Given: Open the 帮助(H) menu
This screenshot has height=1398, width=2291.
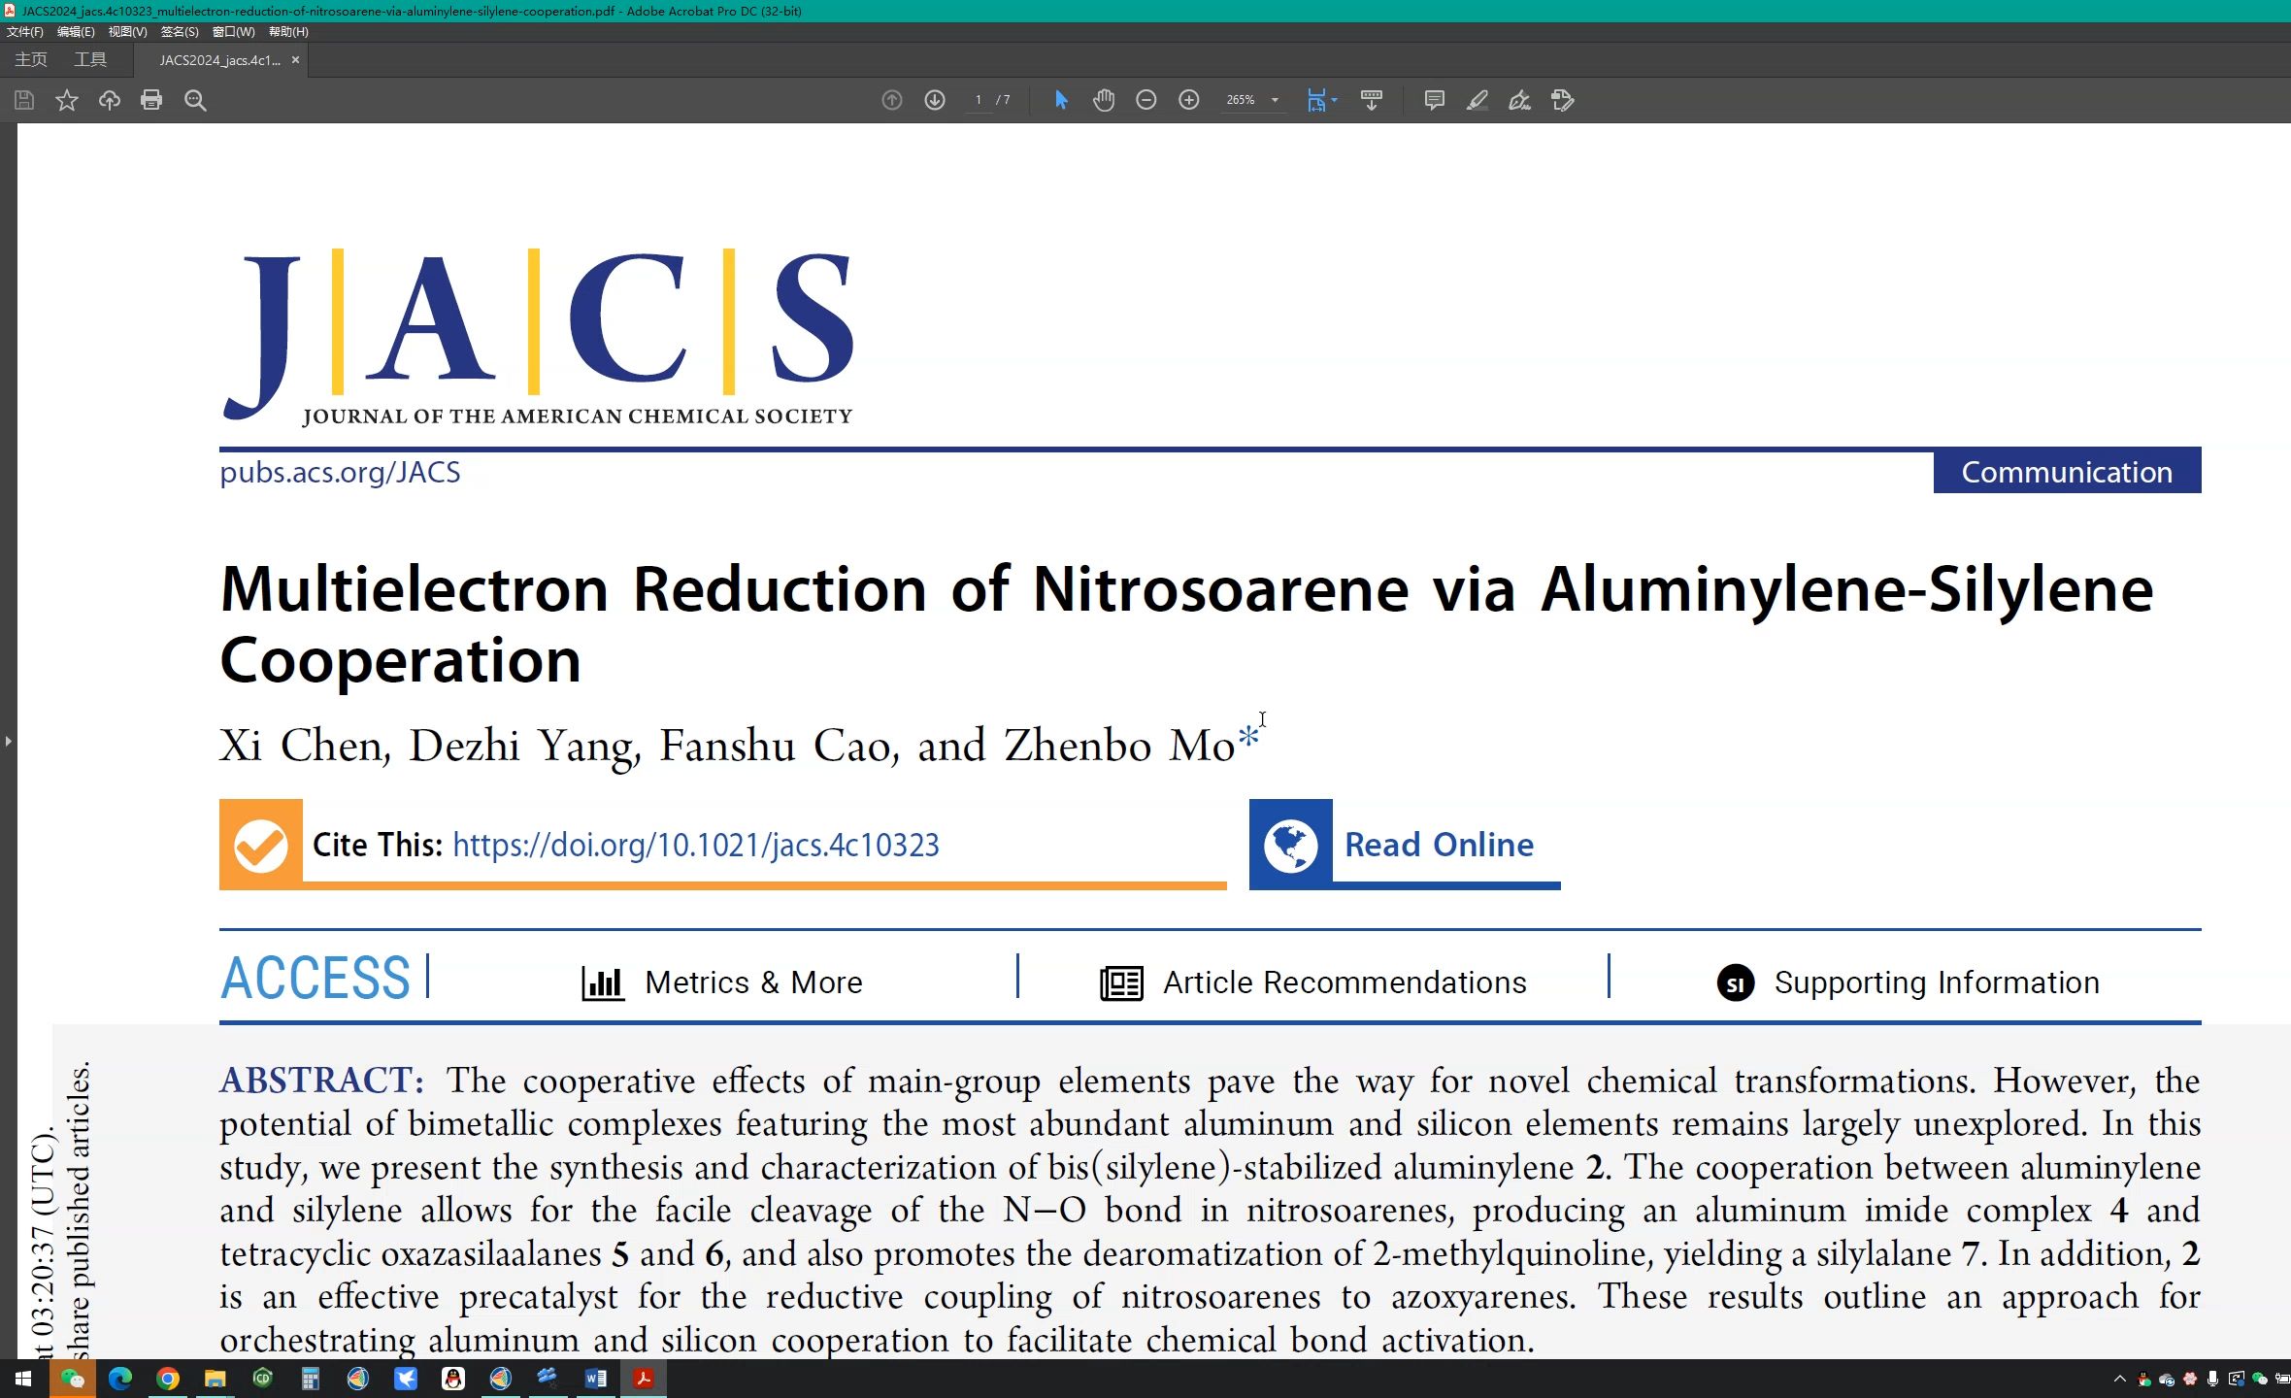Looking at the screenshot, I should tap(288, 32).
